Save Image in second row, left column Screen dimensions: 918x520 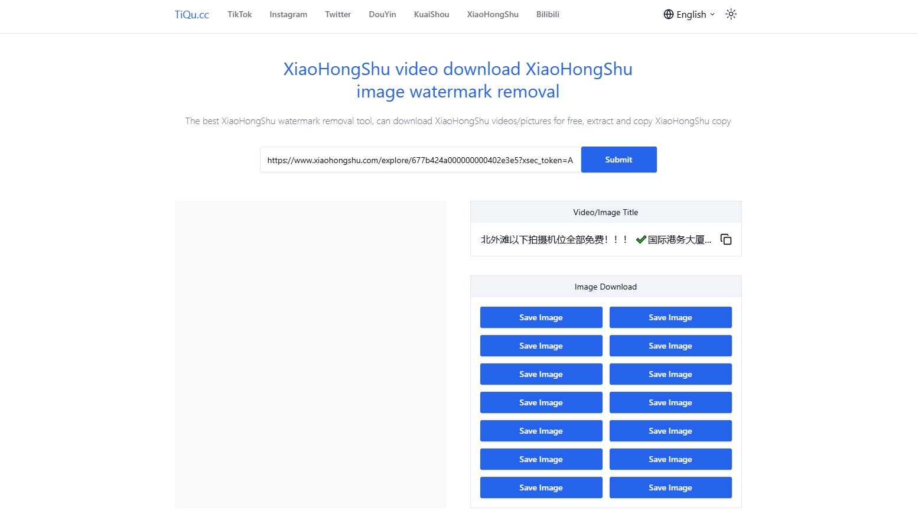point(541,346)
